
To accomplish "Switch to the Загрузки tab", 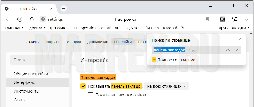I will click(x=53, y=42).
